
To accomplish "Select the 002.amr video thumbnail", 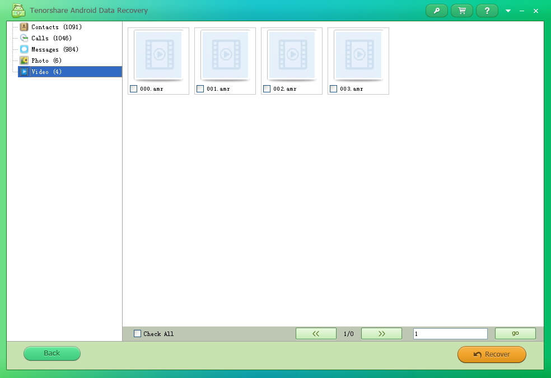I will (292, 54).
